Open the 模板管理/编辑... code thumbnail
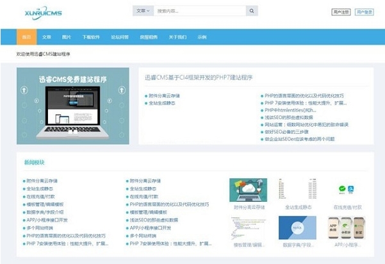This screenshot has width=385, height=264. tap(249, 227)
